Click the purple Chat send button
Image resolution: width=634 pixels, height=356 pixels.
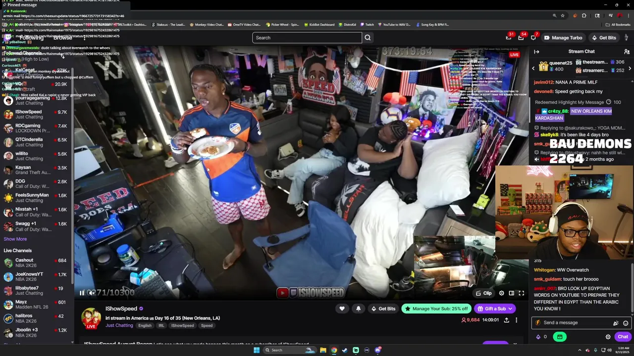point(623,337)
